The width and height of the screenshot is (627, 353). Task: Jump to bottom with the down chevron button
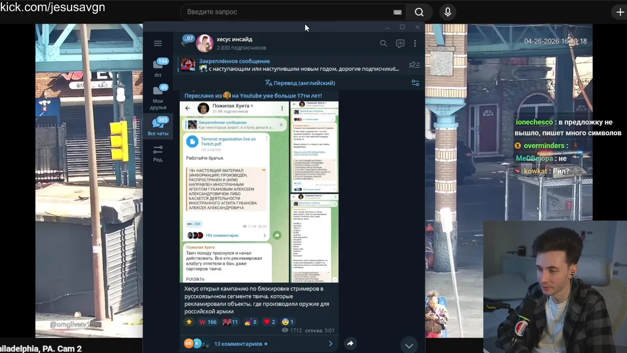[x=409, y=345]
